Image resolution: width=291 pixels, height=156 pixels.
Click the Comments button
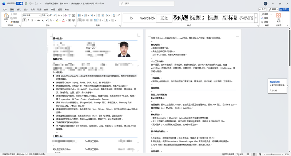pos(263,9)
